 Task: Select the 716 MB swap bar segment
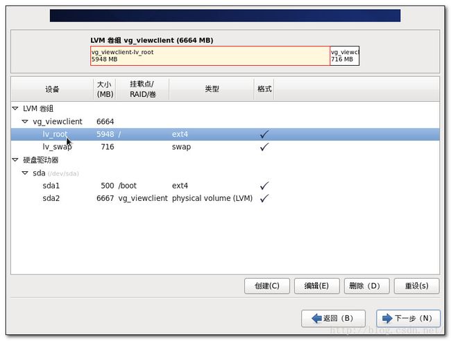(x=345, y=55)
